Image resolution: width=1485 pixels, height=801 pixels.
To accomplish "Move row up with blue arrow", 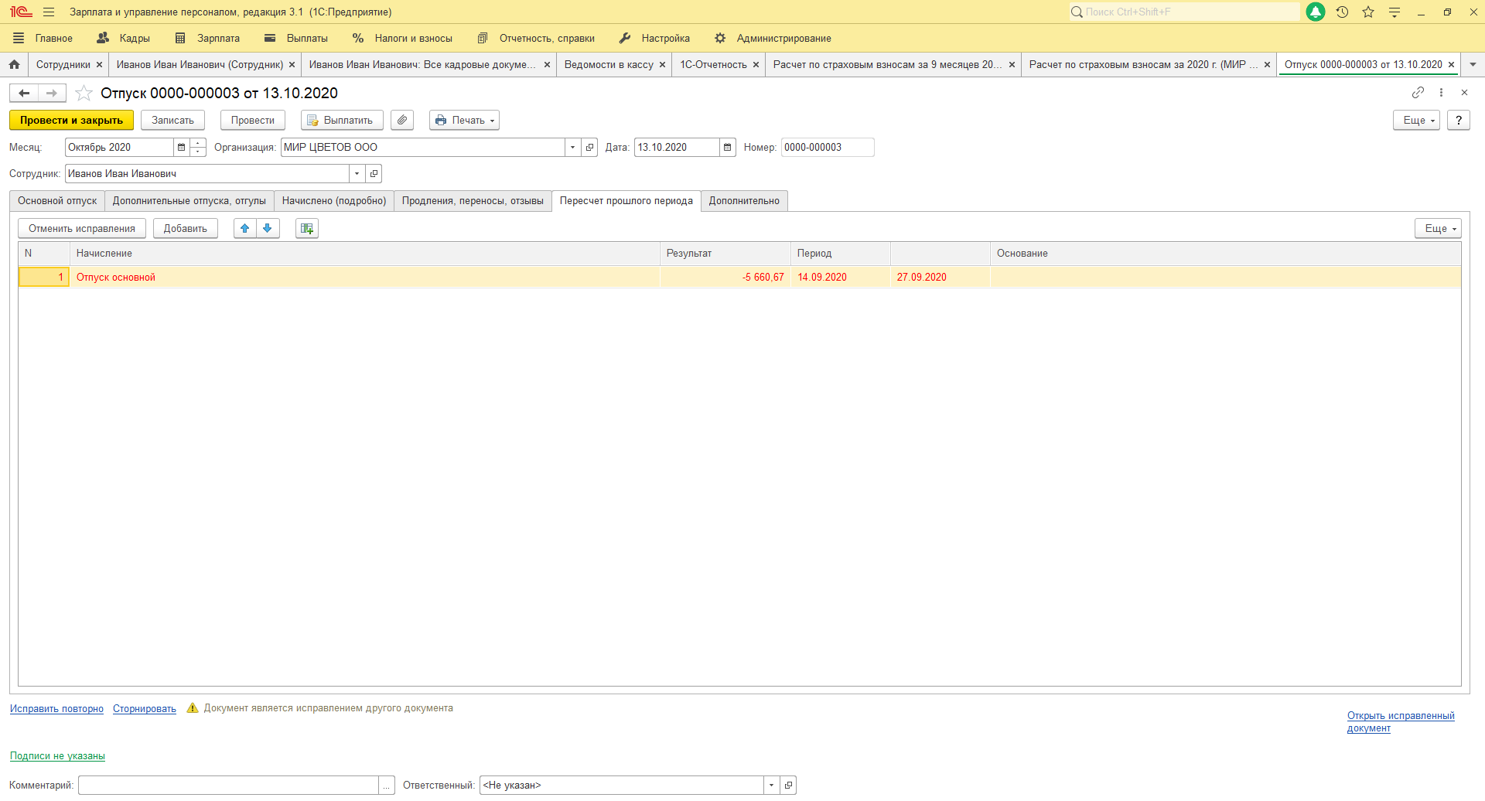I will 245,228.
